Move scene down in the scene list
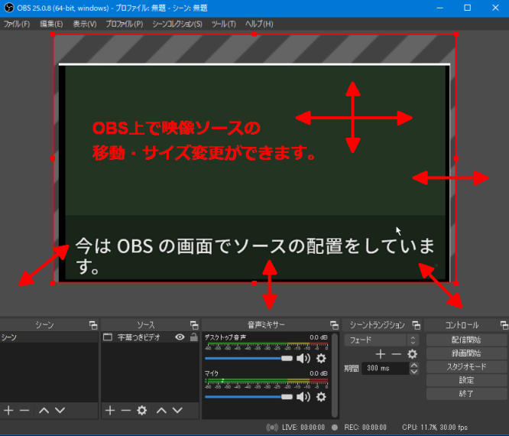509x436 pixels. click(x=60, y=410)
